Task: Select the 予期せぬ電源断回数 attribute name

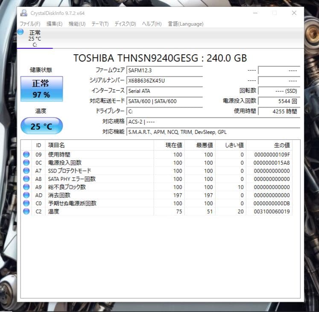Action: point(72,203)
